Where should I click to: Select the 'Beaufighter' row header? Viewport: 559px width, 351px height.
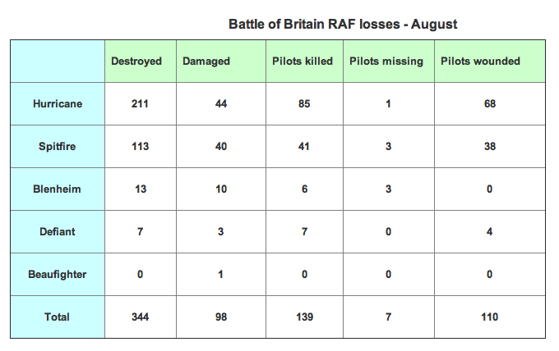[x=58, y=275]
